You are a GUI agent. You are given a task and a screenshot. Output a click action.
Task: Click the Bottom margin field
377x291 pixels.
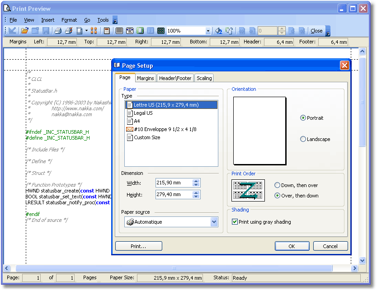pos(225,42)
